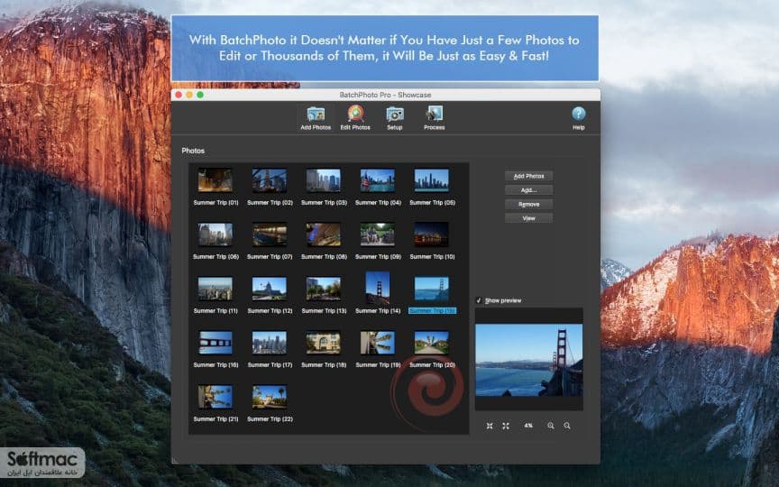Select the Summer Trip (04) photo thumbnail
779x487 pixels.
click(378, 179)
